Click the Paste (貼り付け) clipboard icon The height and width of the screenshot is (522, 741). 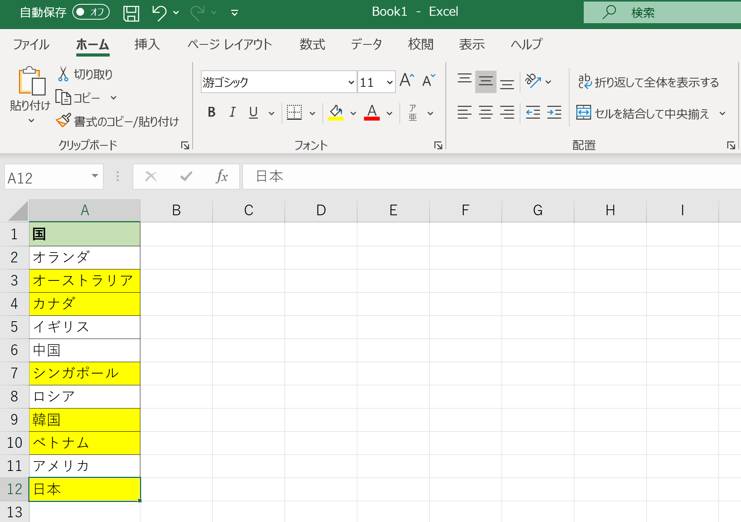click(31, 81)
